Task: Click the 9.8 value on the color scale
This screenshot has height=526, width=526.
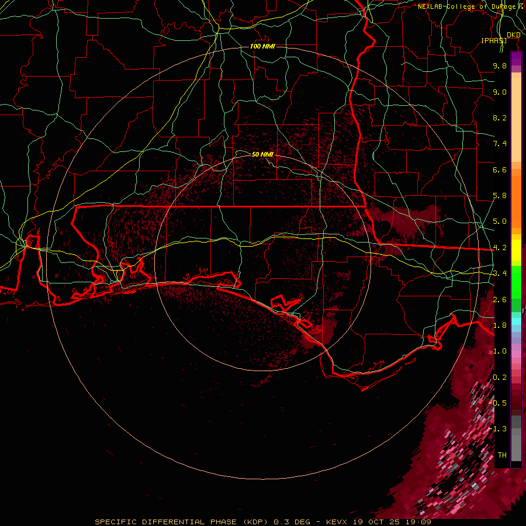Action: [x=500, y=65]
